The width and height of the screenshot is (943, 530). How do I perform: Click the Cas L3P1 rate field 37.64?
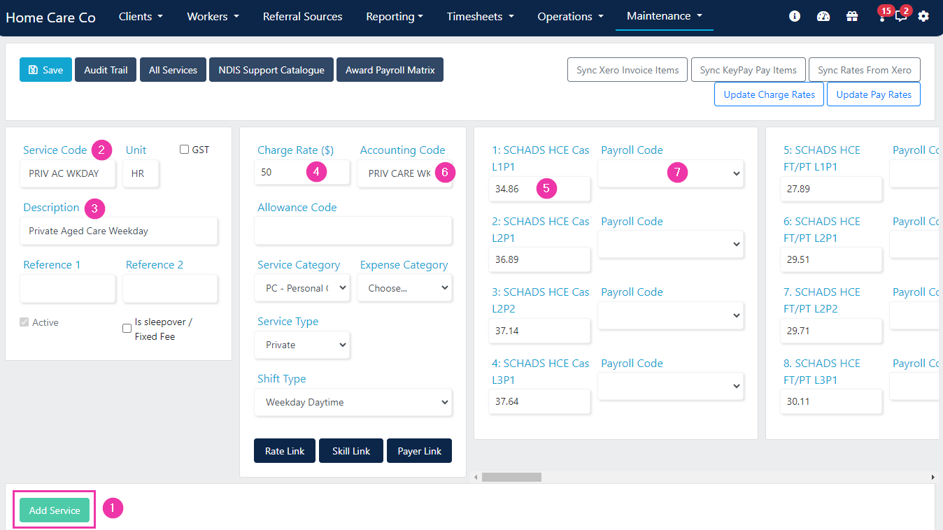coord(539,401)
